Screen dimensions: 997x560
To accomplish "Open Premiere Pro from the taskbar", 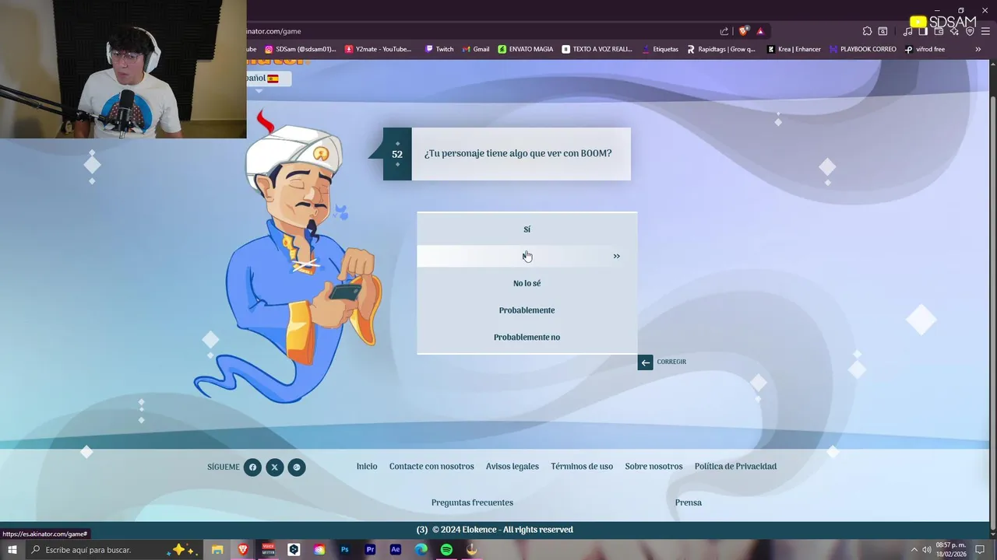I will click(370, 550).
